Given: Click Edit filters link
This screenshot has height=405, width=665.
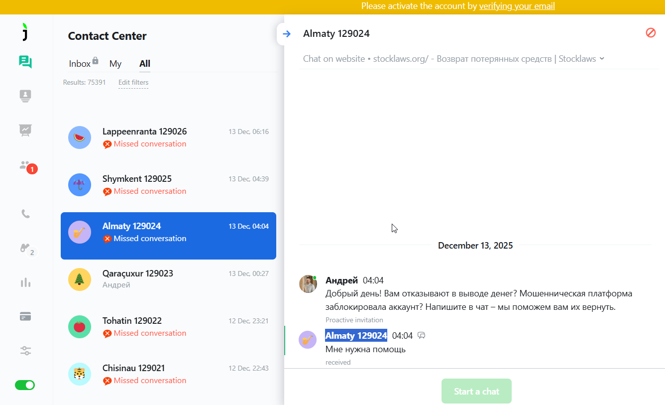Looking at the screenshot, I should click(x=133, y=83).
